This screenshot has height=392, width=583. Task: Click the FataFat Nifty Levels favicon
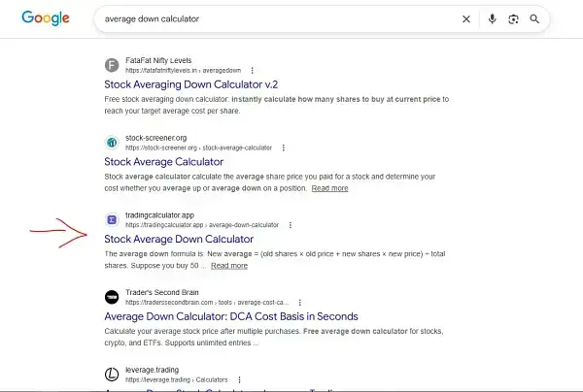pos(112,65)
